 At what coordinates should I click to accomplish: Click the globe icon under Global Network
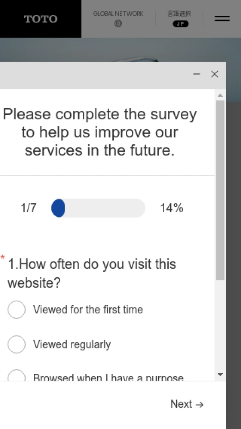pos(118,24)
